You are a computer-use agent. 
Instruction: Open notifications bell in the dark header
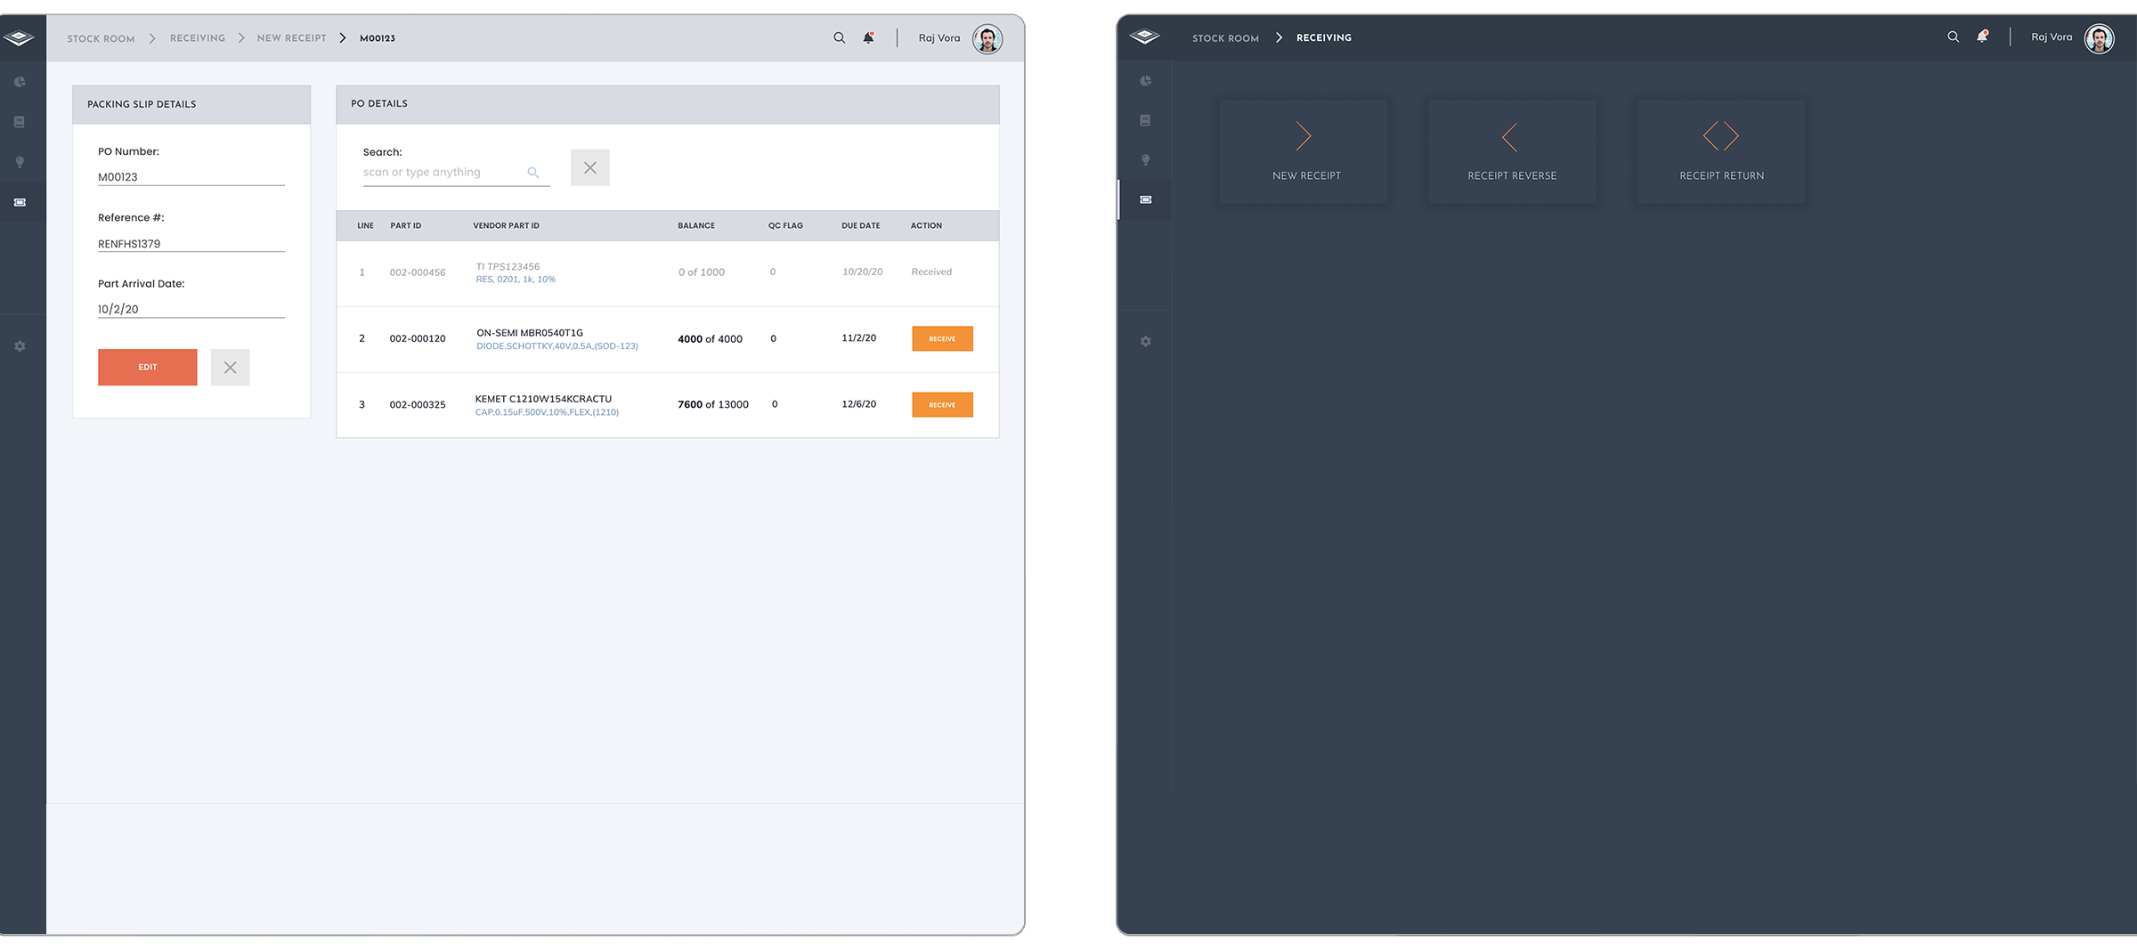(x=1982, y=37)
